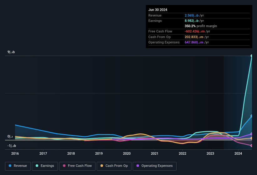Image resolution: width=257 pixels, height=175 pixels.
Task: Click the zero y-axis label
Action: click(x=10, y=136)
